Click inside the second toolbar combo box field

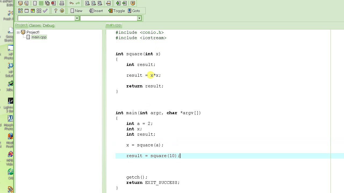pyautogui.click(x=109, y=18)
